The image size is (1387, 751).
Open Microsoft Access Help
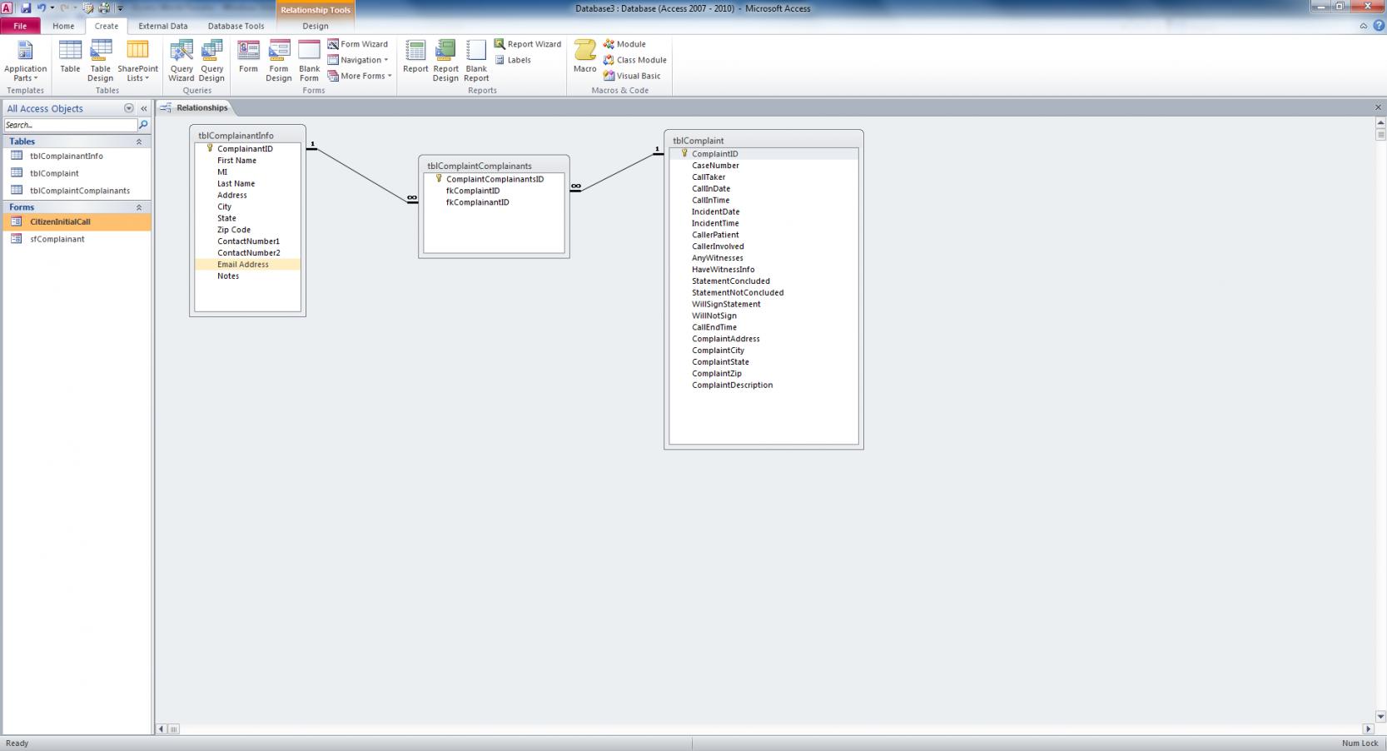coord(1379,26)
